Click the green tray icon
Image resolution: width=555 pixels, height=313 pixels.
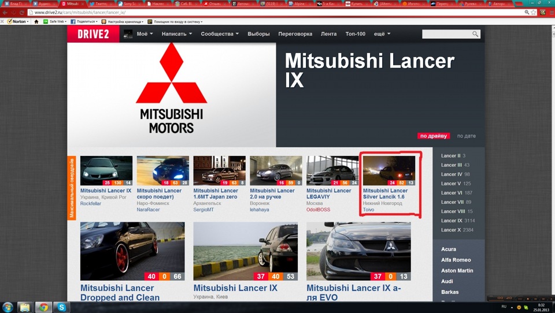526,307
